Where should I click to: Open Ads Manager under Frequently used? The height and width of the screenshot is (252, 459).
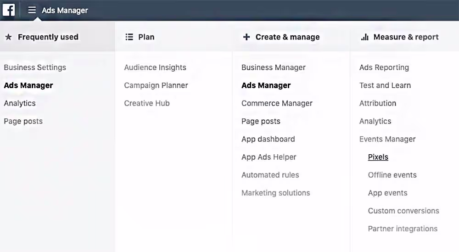[x=28, y=85]
